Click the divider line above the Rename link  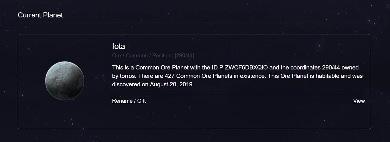coord(238,95)
